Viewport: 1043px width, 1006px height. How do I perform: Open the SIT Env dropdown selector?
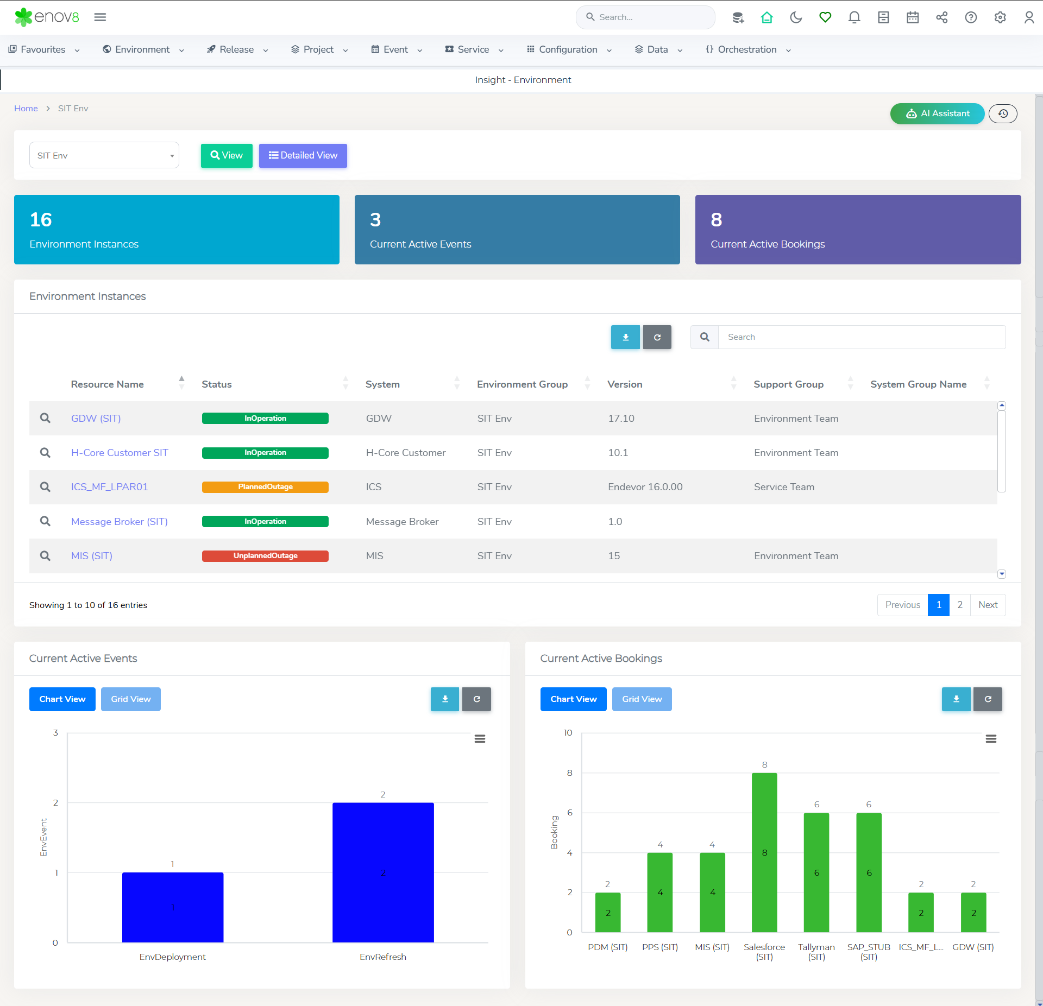point(104,156)
